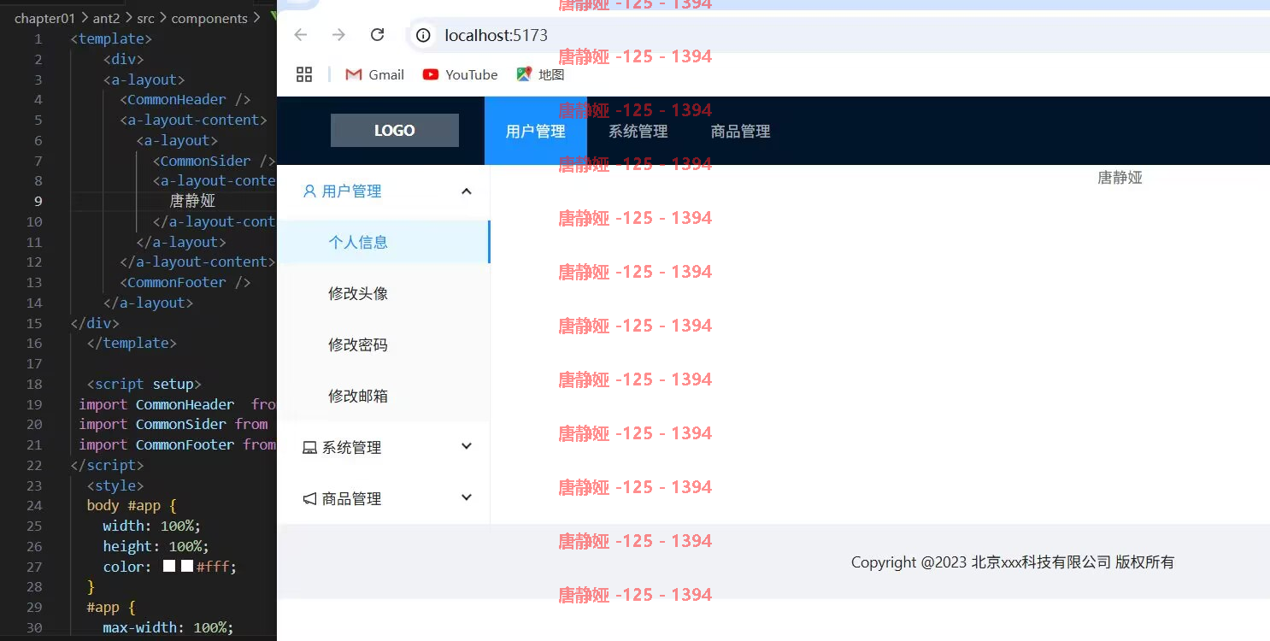Click 'height: 100%;' on line 26
The image size is (1270, 641).
[x=156, y=546]
